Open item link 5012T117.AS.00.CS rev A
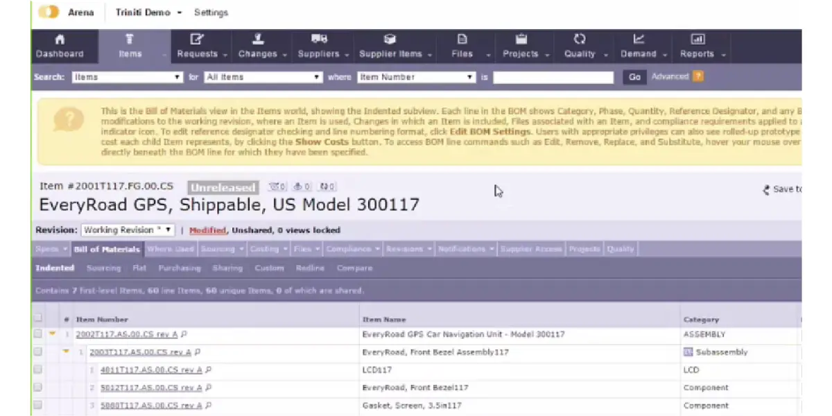 click(151, 388)
